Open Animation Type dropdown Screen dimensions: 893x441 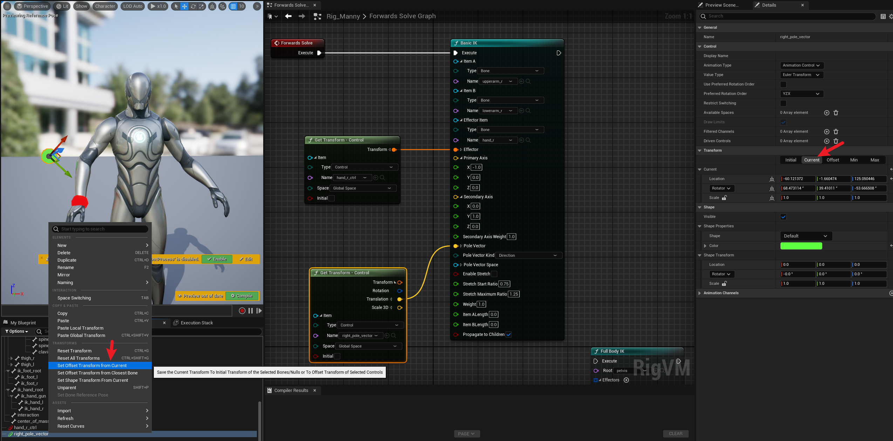coord(802,66)
